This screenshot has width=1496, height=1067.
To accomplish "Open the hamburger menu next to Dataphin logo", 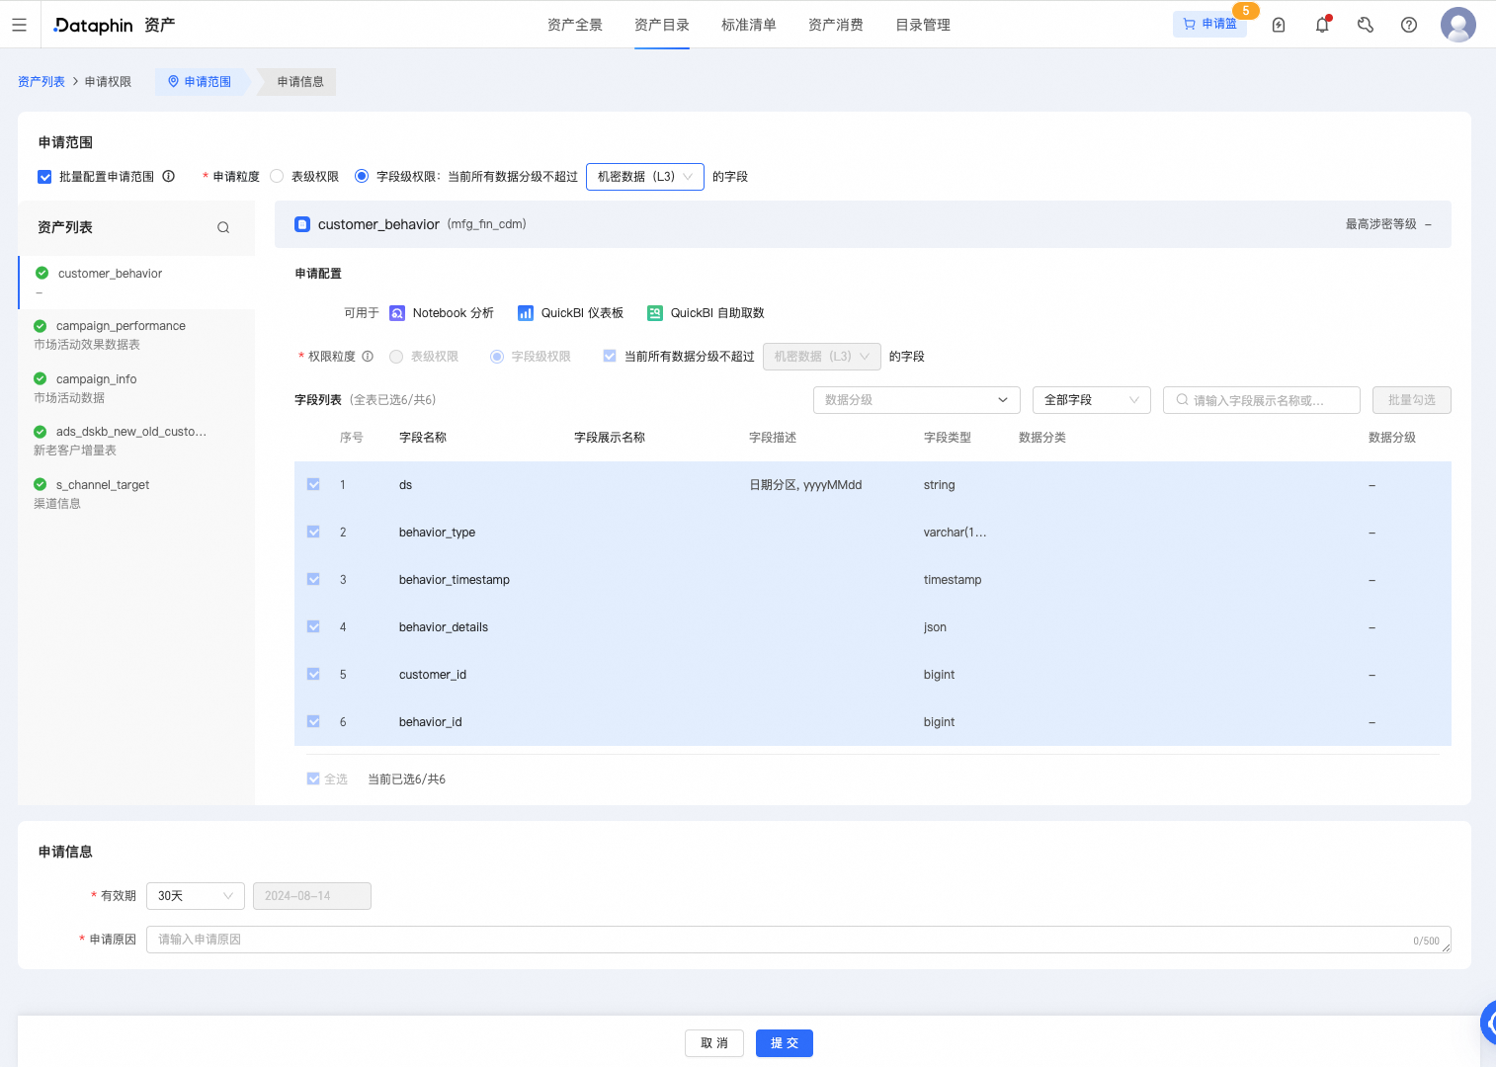I will pyautogui.click(x=19, y=24).
